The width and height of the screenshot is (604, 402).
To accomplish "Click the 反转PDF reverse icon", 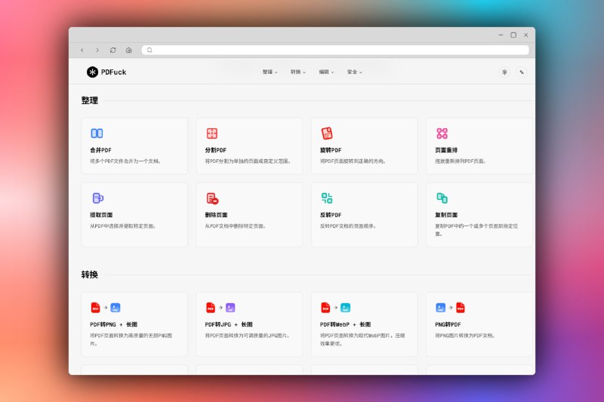I will pyautogui.click(x=327, y=198).
